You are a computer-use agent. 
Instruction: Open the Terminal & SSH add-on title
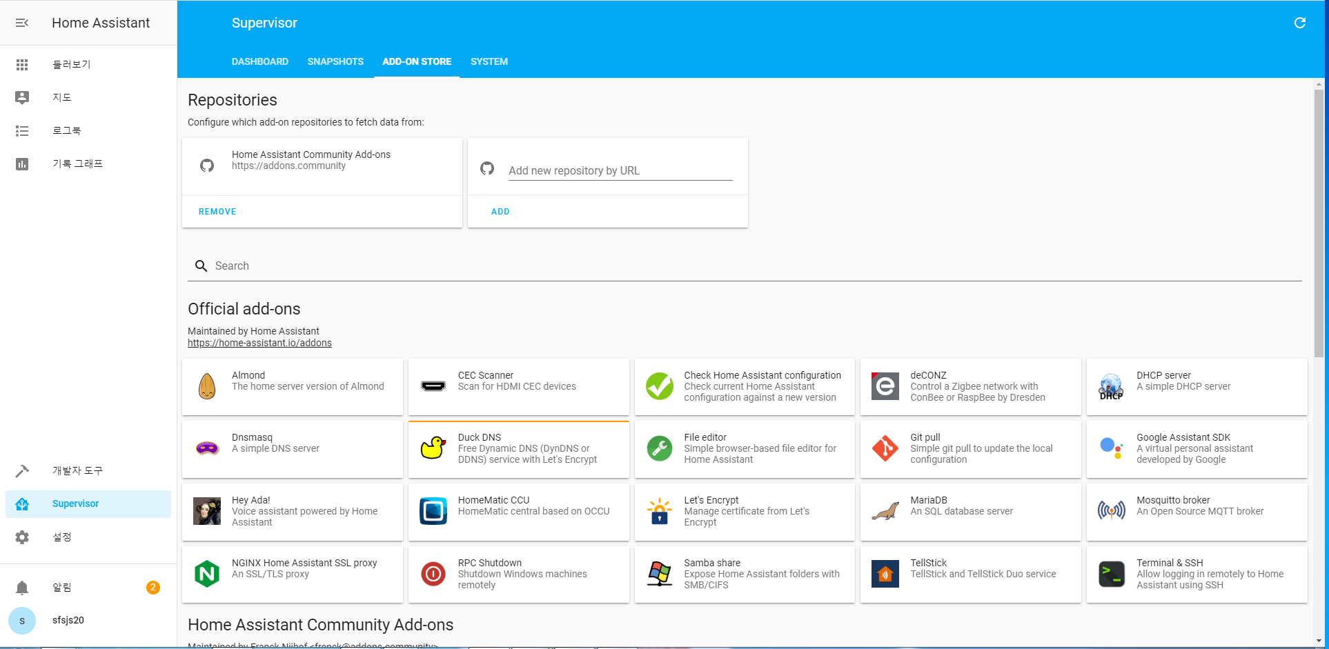point(1170,563)
